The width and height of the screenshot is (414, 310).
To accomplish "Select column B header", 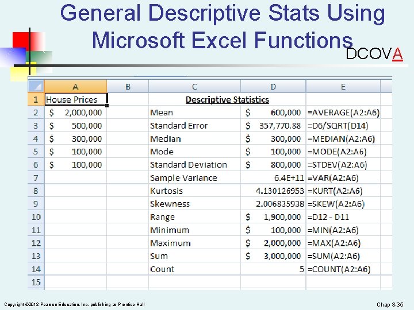I will click(x=128, y=87).
